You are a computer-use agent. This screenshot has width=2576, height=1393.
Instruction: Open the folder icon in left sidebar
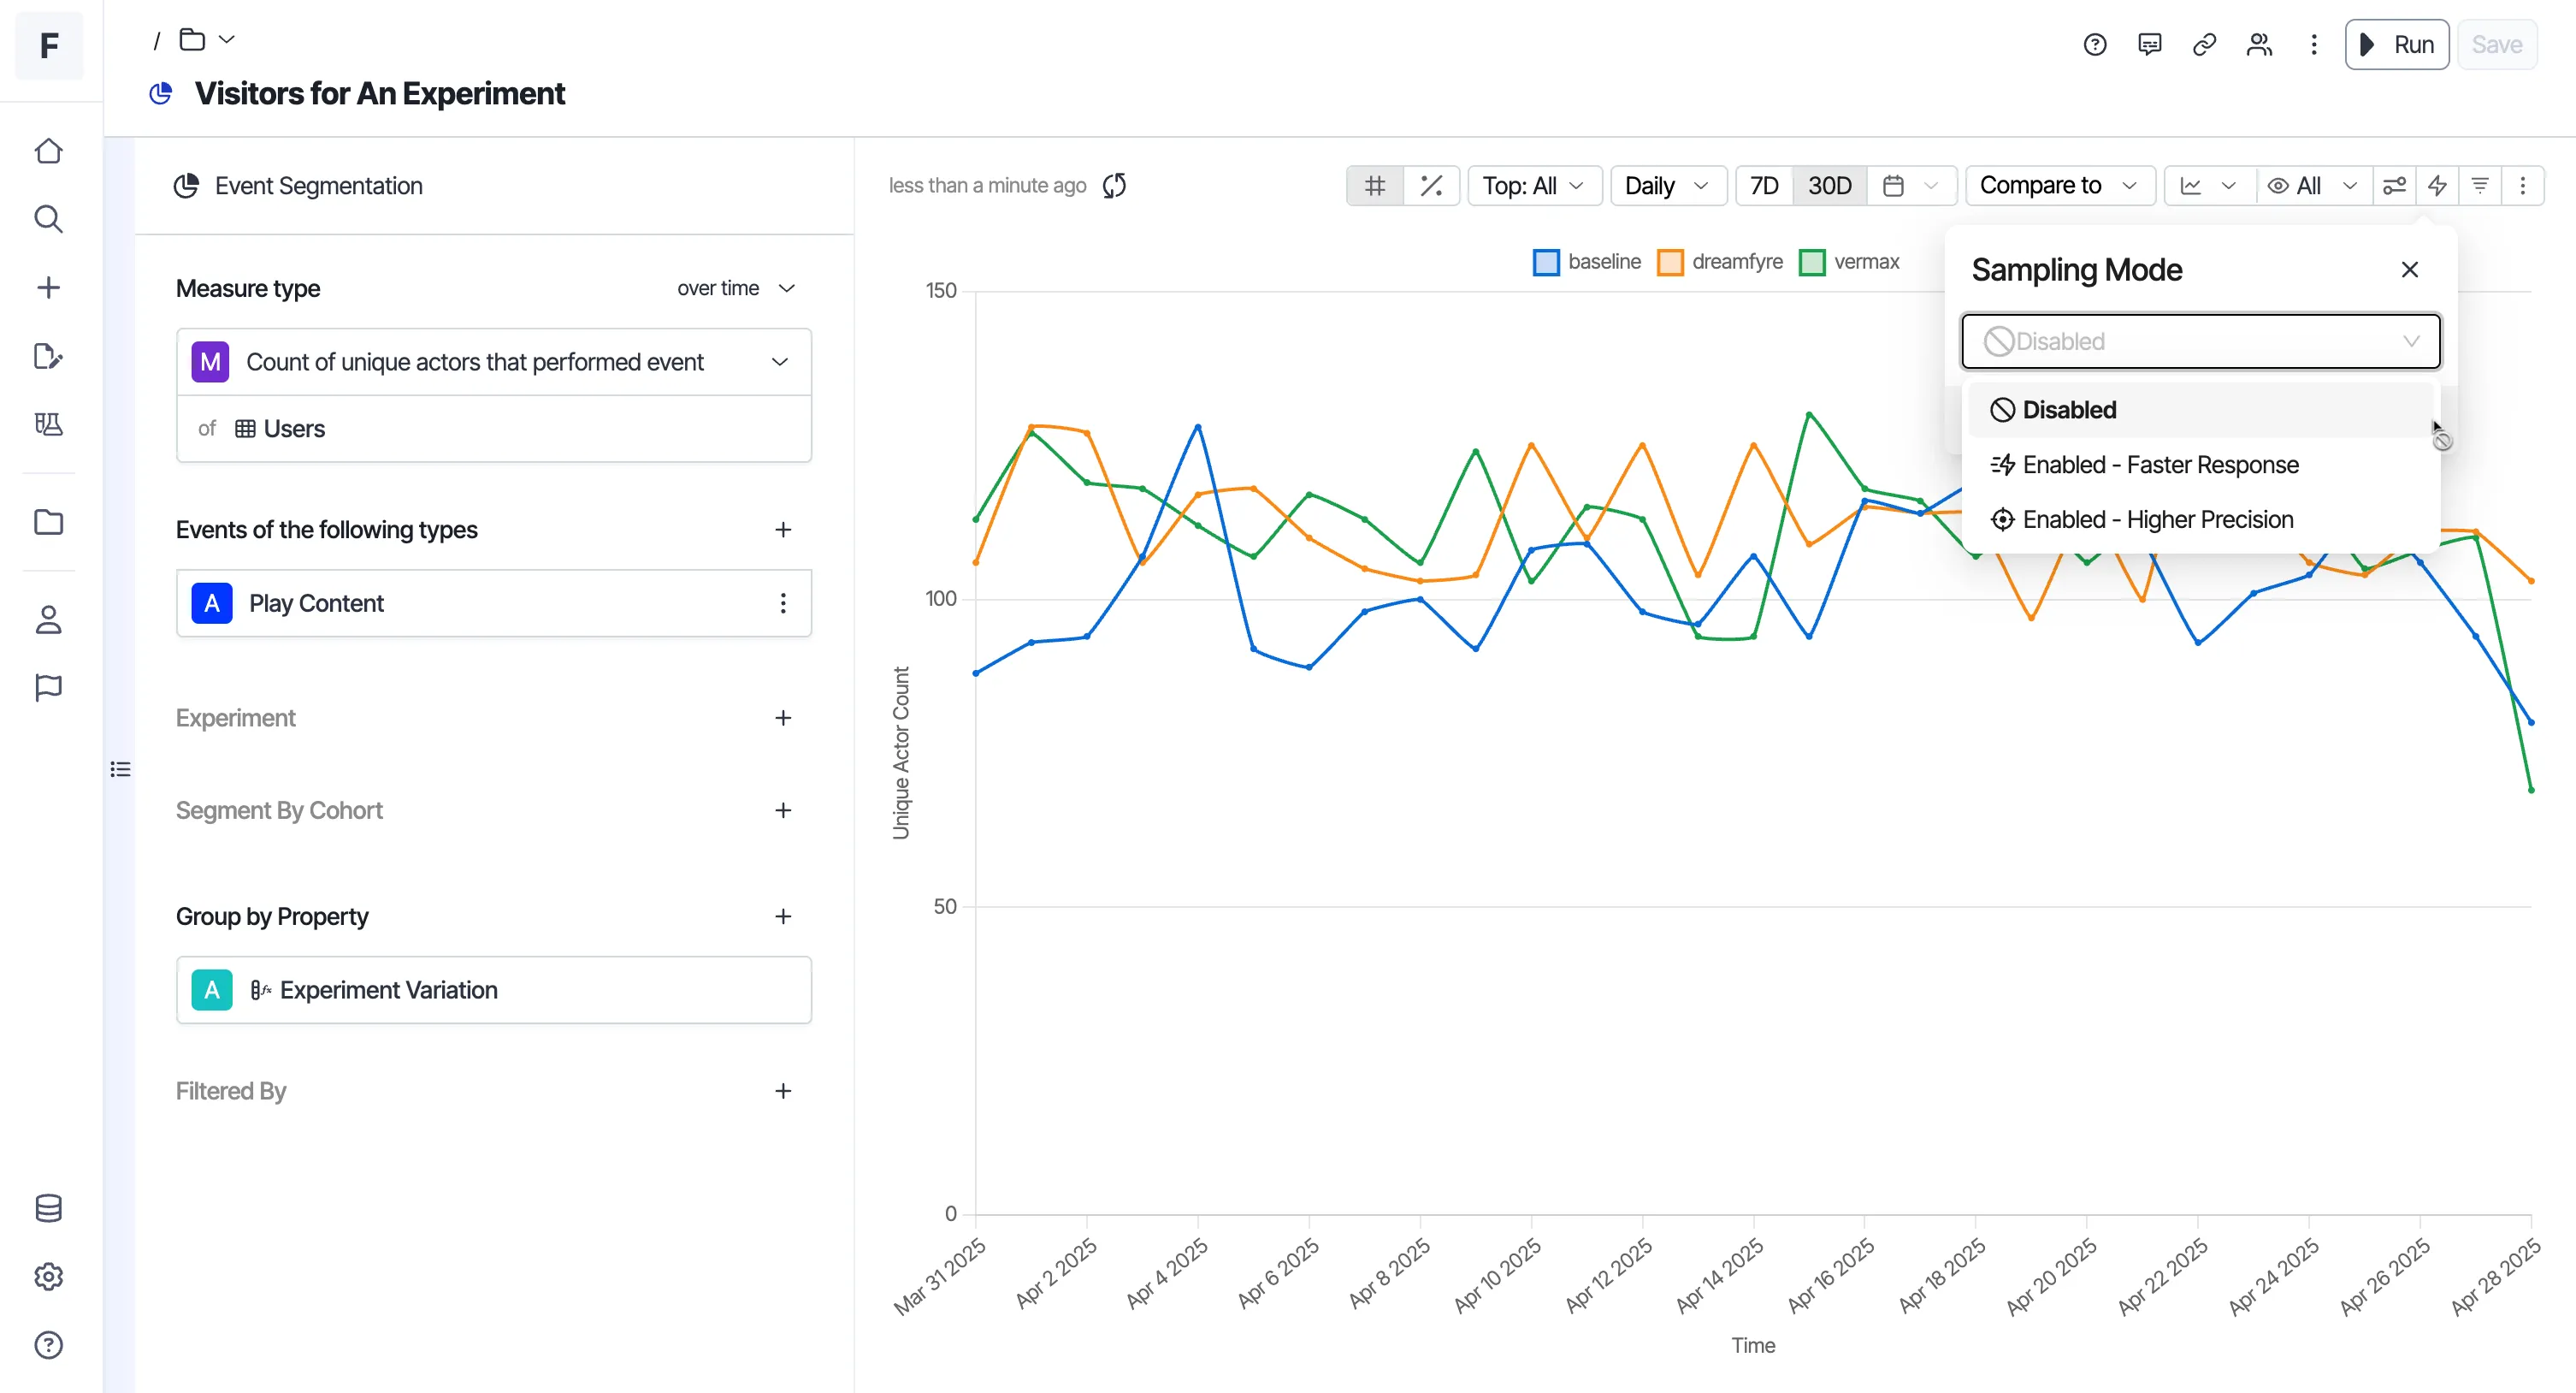click(48, 522)
